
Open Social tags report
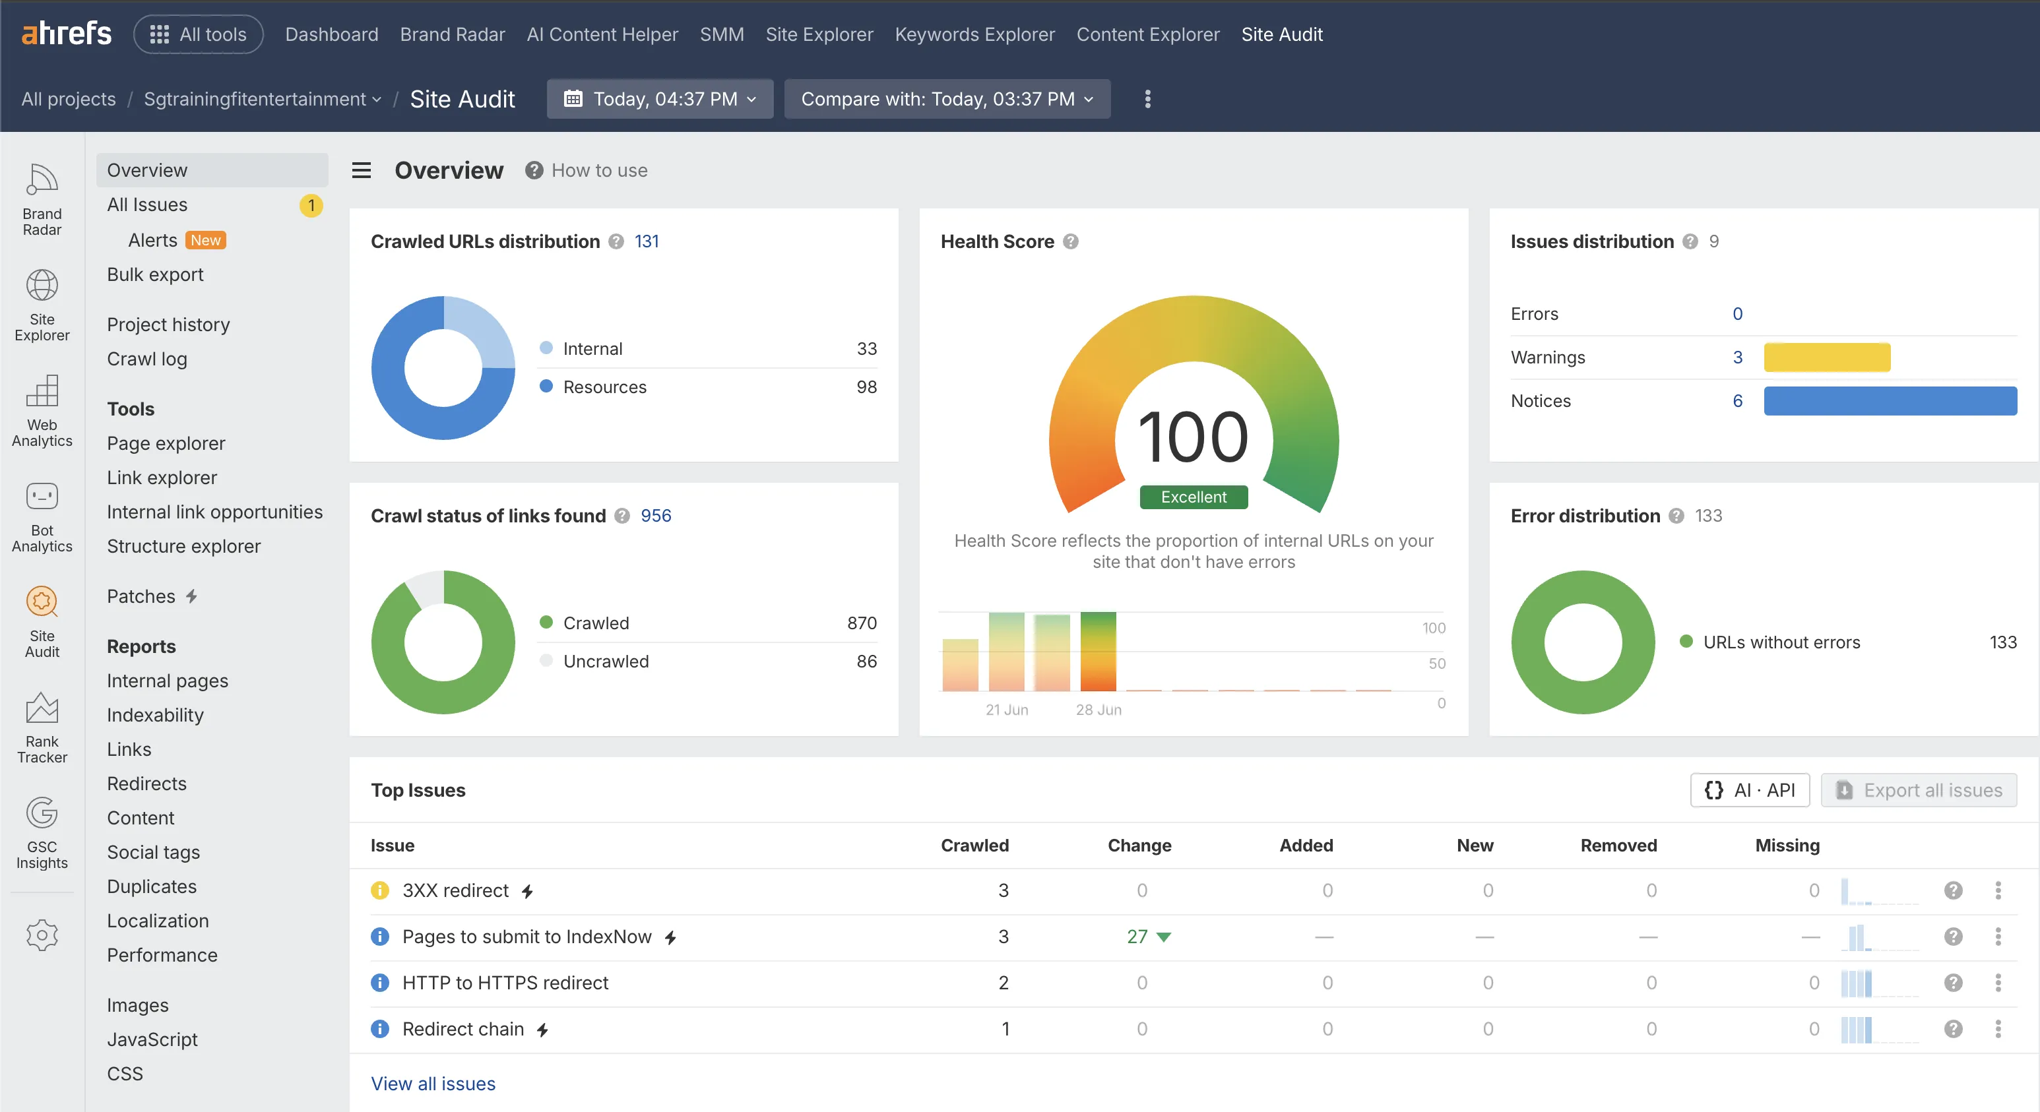click(x=153, y=851)
